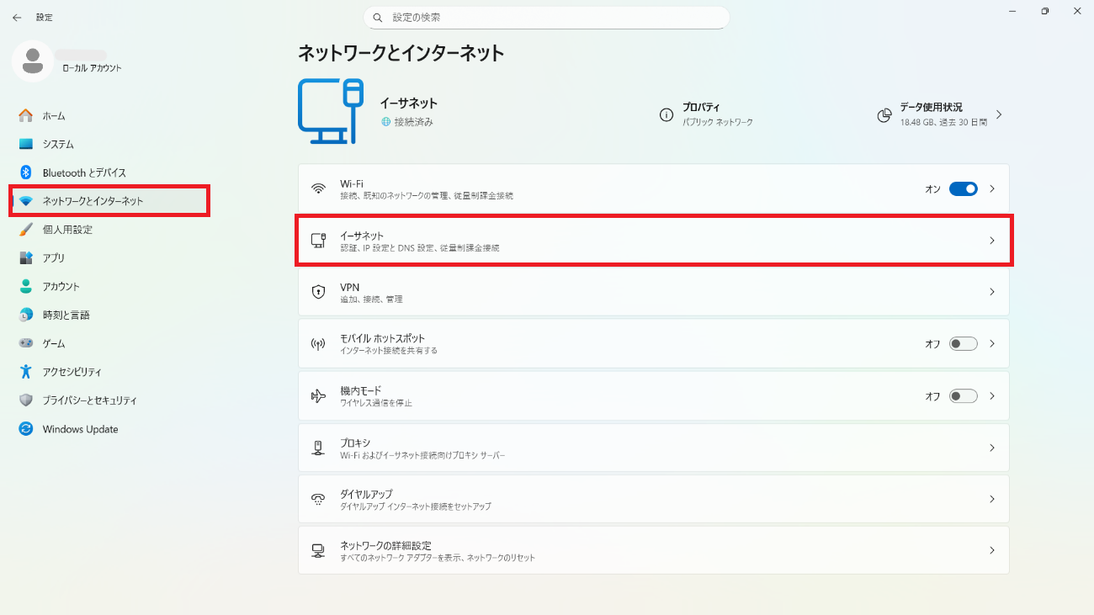The image size is (1094, 615).
Task: Open ネットワークの詳細設定 via its chevron
Action: click(992, 550)
